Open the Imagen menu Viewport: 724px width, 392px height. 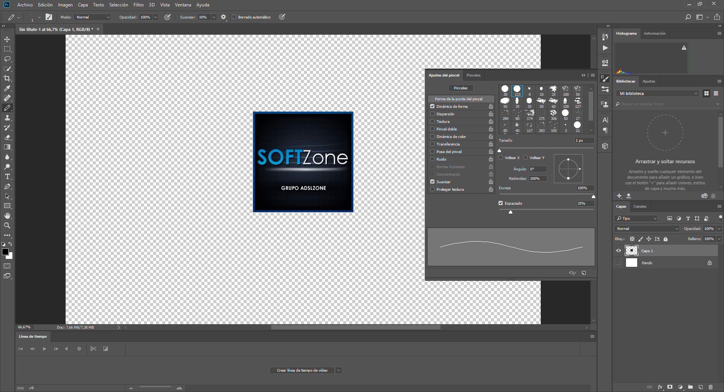tap(65, 5)
